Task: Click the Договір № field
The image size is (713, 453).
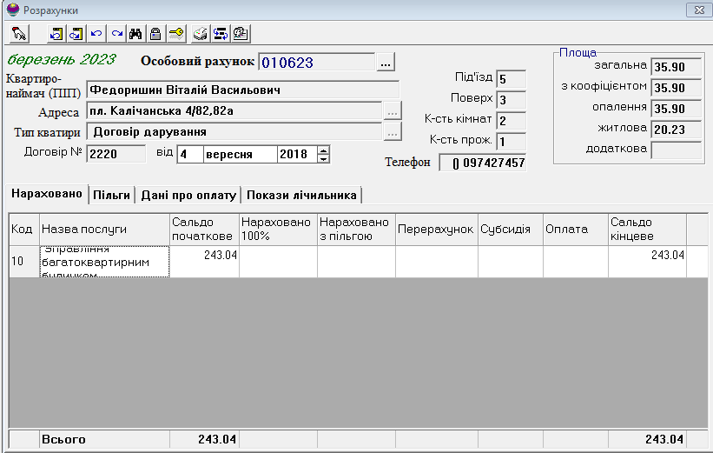Action: click(116, 154)
